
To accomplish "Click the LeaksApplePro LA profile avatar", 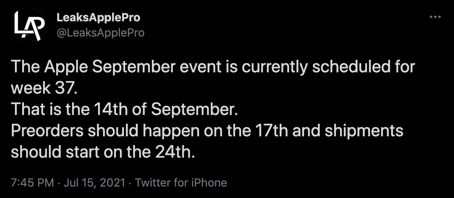I will 29,25.
